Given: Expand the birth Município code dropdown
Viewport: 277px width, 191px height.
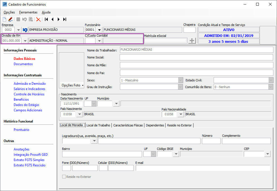Looking at the screenshot, I should [116, 104].
